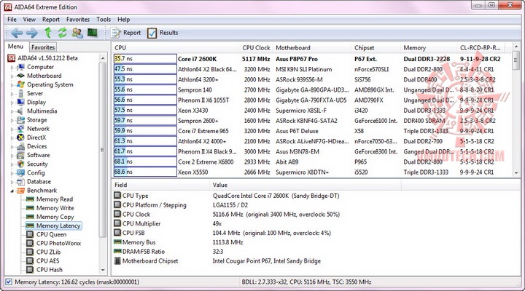Toggle the status bar Memory Latency checkbox
The width and height of the screenshot is (525, 291).
pos(9,282)
